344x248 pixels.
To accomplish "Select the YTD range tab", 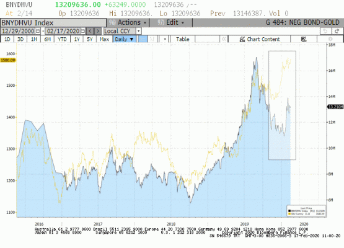I will [x=62, y=39].
